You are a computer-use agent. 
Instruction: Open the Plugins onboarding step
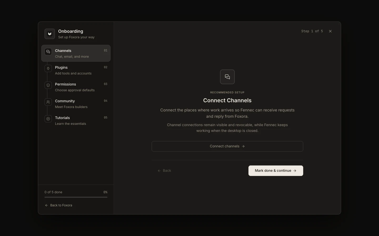coord(76,70)
